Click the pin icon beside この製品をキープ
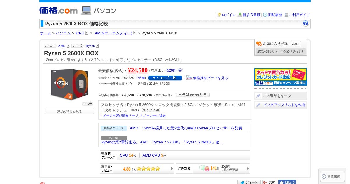Image resolution: width=350 pixels, height=184 pixels. tap(258, 96)
